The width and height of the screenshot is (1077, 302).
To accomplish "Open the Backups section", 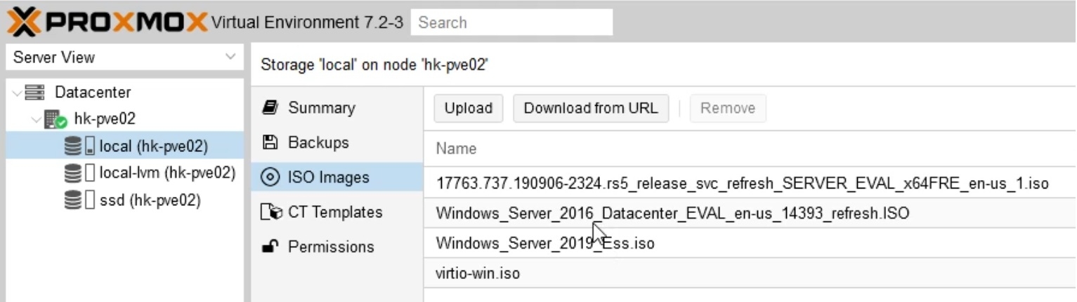I will click(318, 143).
